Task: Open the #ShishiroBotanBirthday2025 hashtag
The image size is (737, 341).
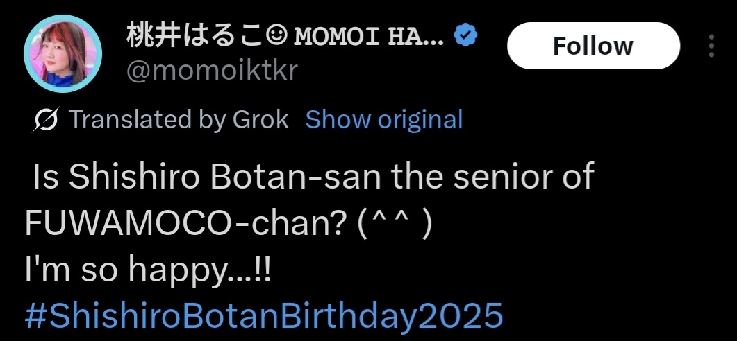Action: click(263, 315)
